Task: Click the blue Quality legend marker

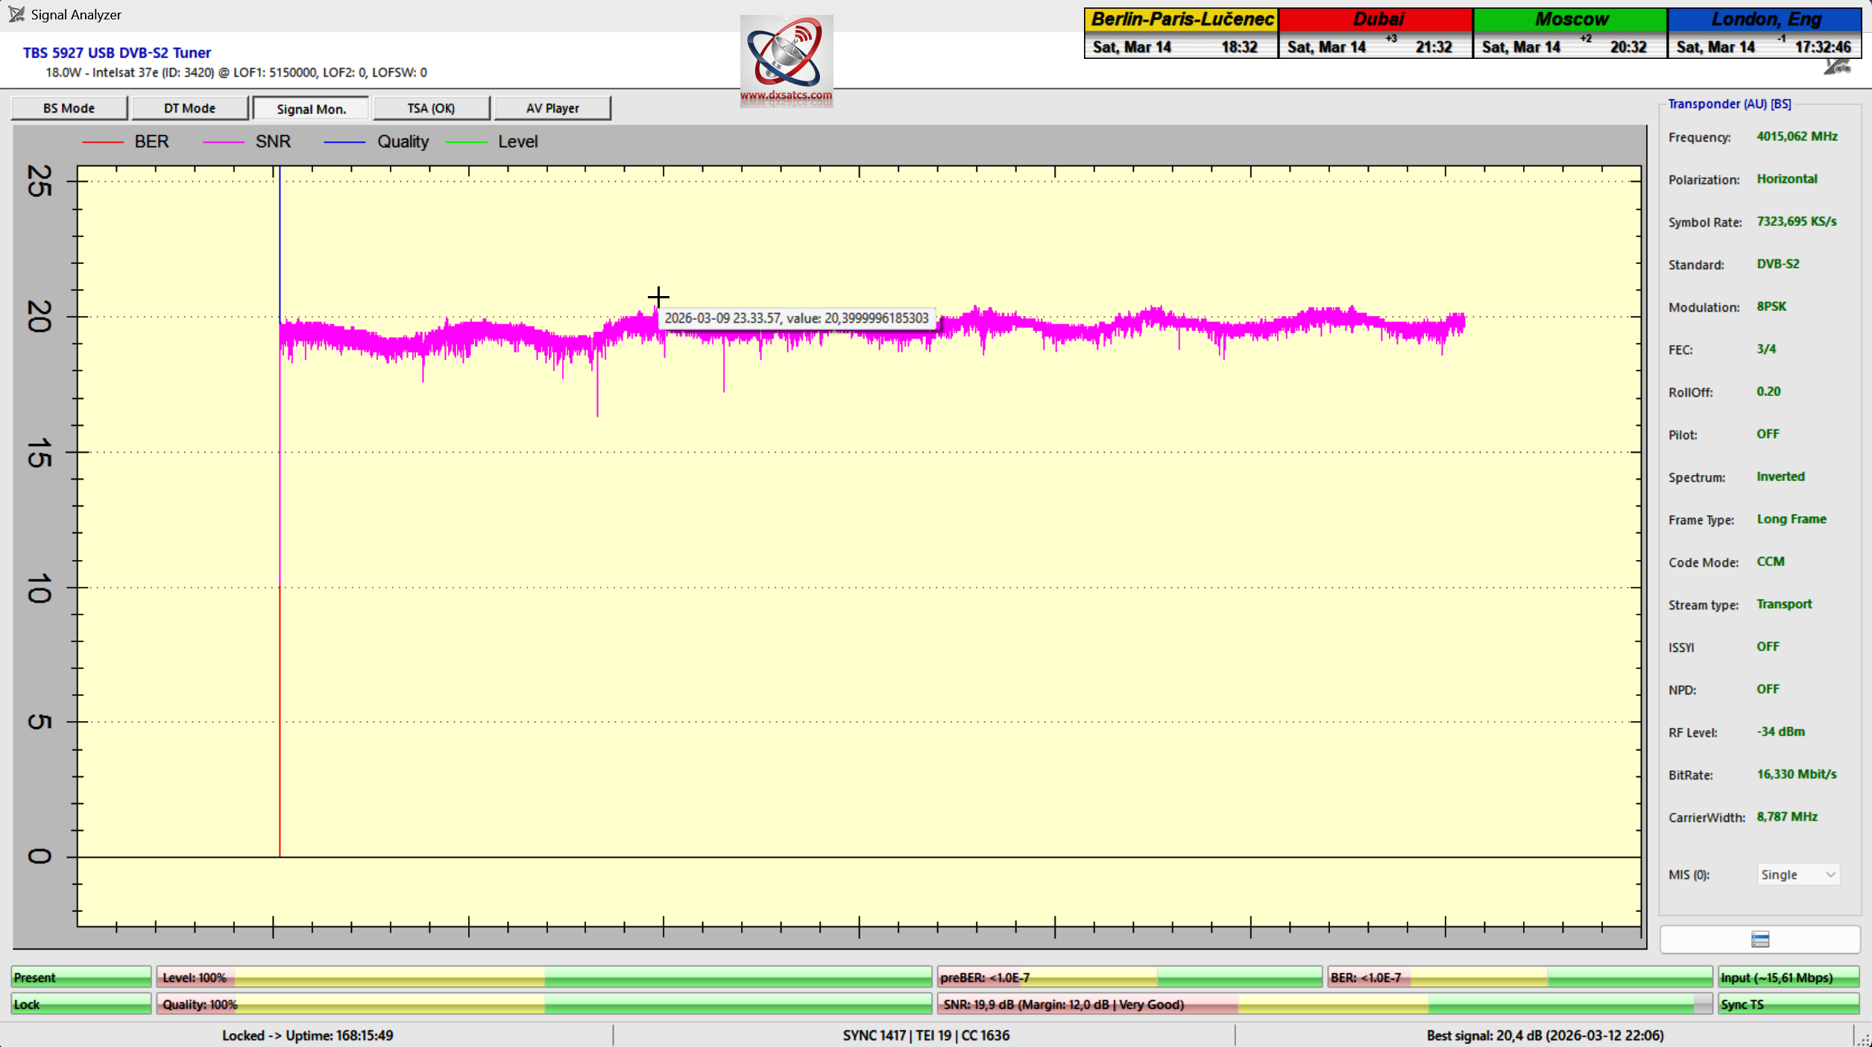Action: click(344, 142)
